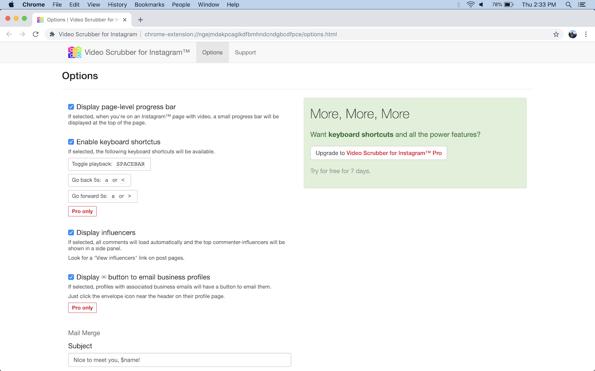
Task: Click the Video Scrubber for Instagram brand title
Action: click(x=137, y=52)
